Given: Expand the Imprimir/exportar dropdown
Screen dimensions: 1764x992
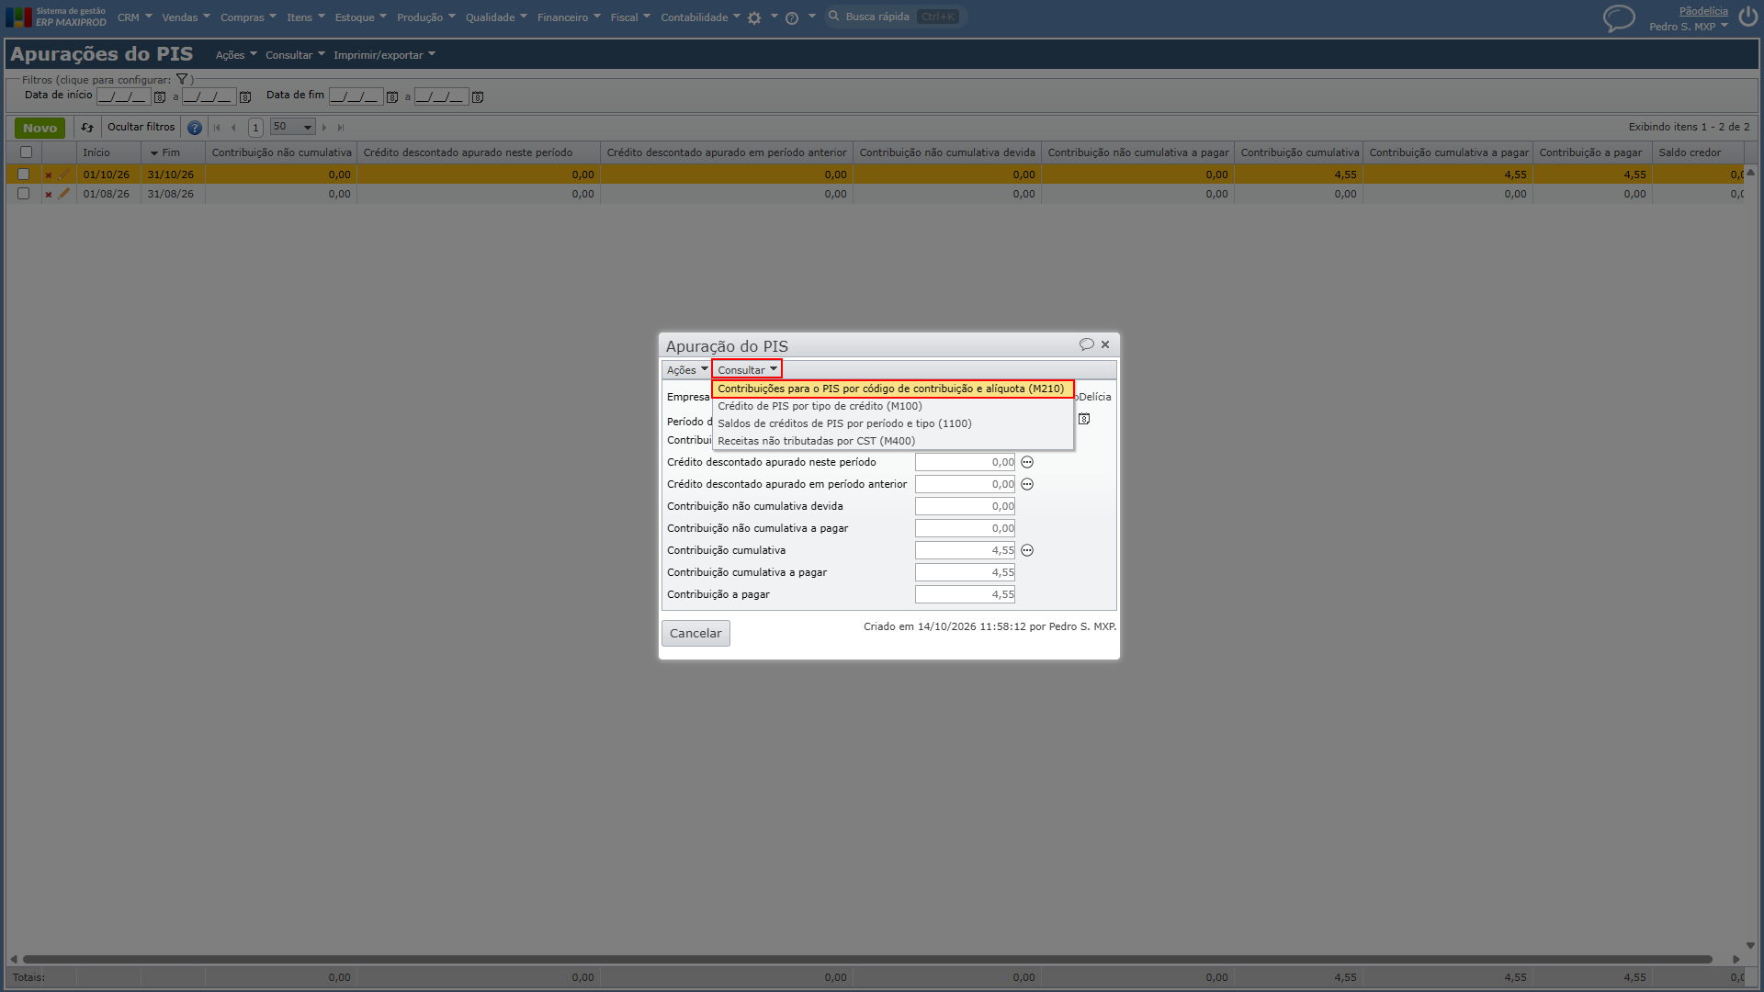Looking at the screenshot, I should pyautogui.click(x=384, y=55).
